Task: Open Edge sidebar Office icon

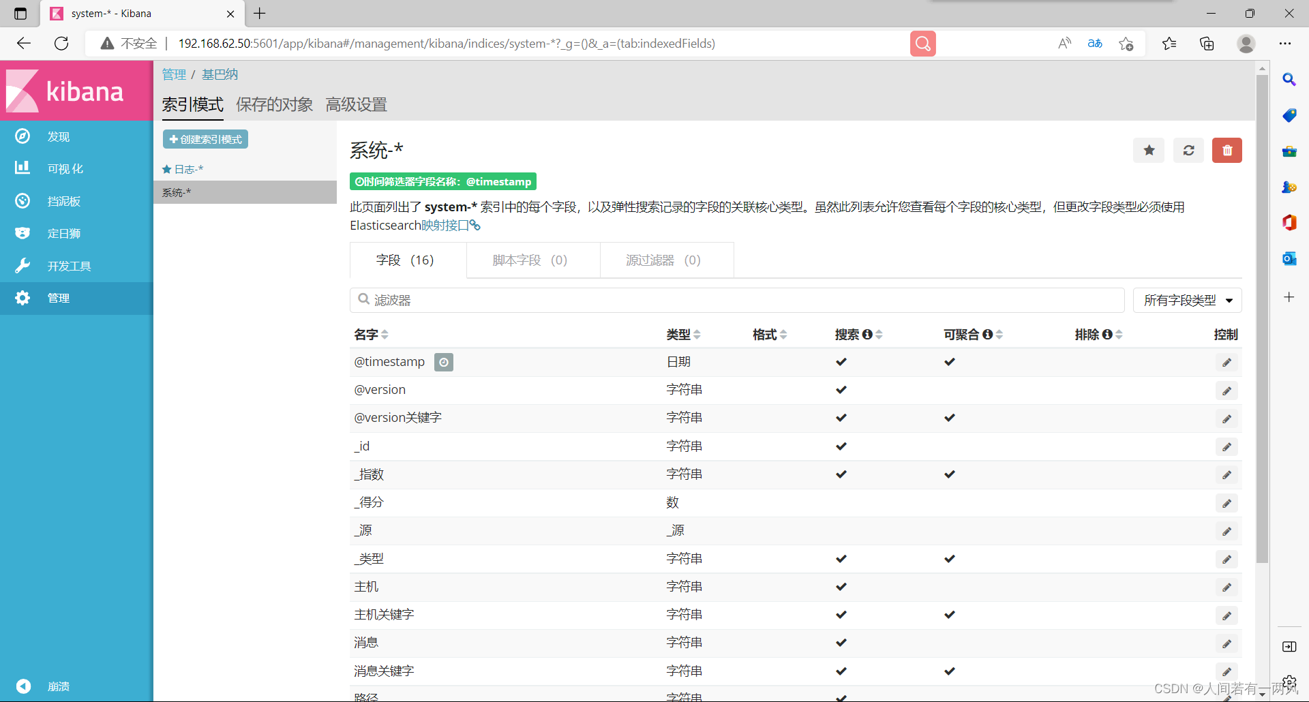Action: tap(1289, 222)
